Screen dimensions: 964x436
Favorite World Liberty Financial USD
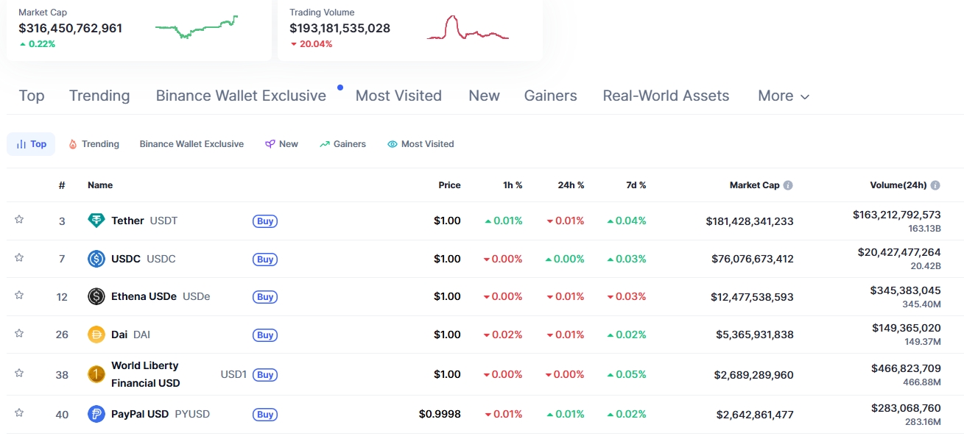(x=19, y=374)
